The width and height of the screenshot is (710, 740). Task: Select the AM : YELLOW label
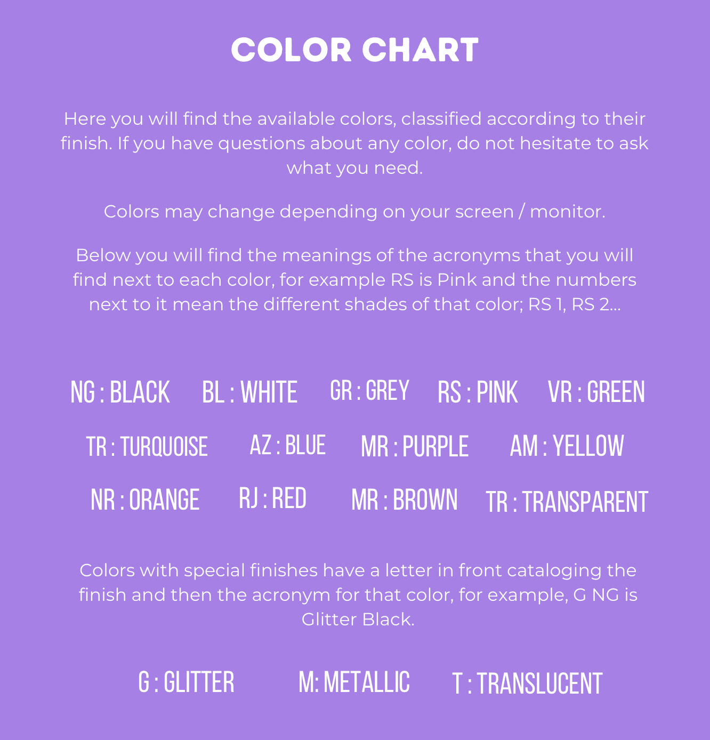567,446
